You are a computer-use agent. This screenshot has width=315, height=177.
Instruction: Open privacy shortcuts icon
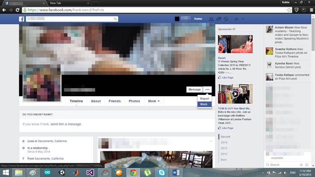coord(237,19)
